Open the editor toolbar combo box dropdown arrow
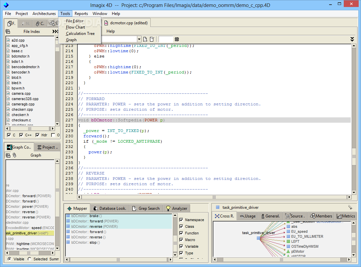This screenshot has width=361, height=267. tap(139, 39)
